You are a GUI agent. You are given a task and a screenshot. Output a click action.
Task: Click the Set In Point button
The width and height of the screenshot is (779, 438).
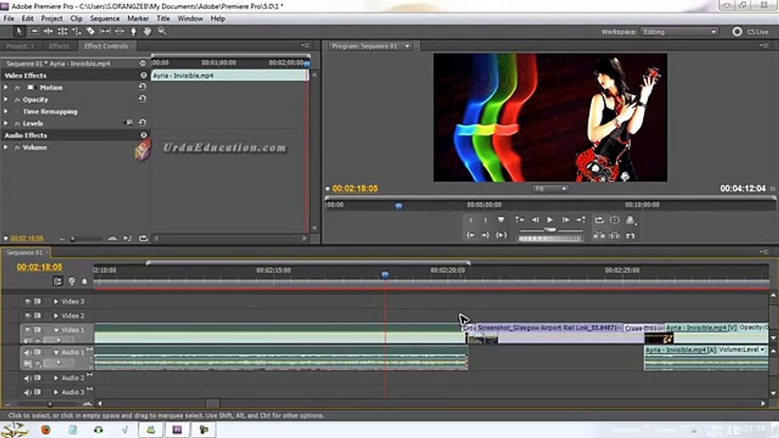point(470,220)
